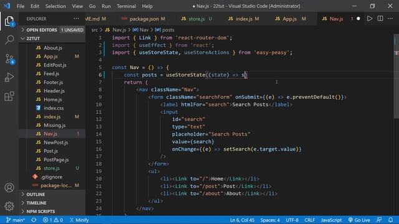Viewport: 399px width, 224px height.
Task: Click the editor vertical scrollbar
Action: pos(397,76)
